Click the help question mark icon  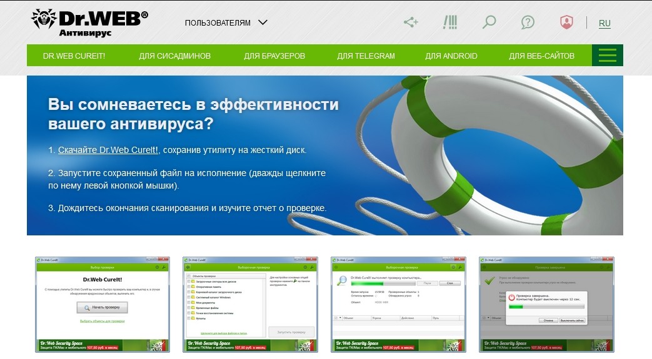tap(528, 22)
